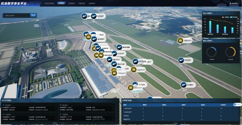The width and height of the screenshot is (242, 125).
Task: Click the magnifier icon inside the search box
Action: (x=4, y=15)
